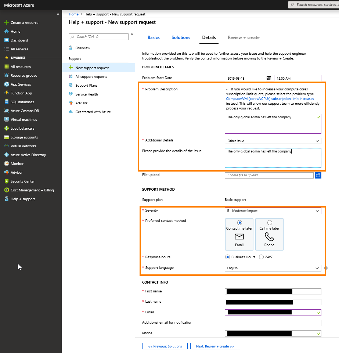339x353 pixels.
Task: Click the App Services icon
Action: (x=7, y=84)
